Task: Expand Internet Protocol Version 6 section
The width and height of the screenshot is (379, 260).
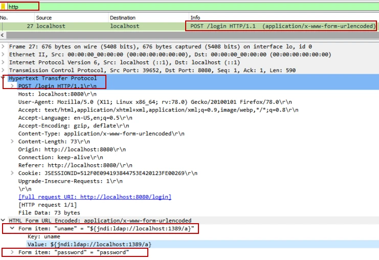Action: 4,62
